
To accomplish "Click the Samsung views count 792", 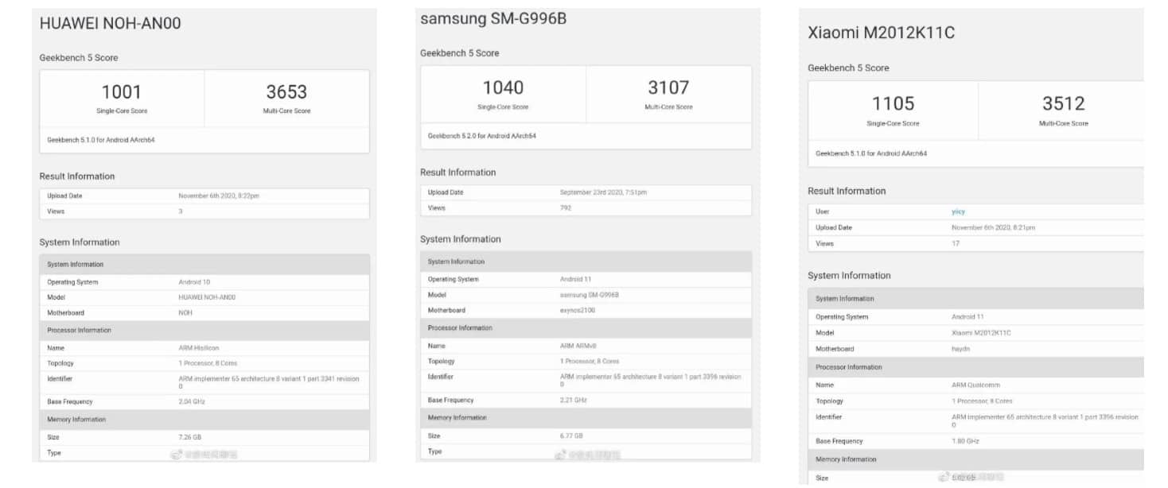I will 566,208.
